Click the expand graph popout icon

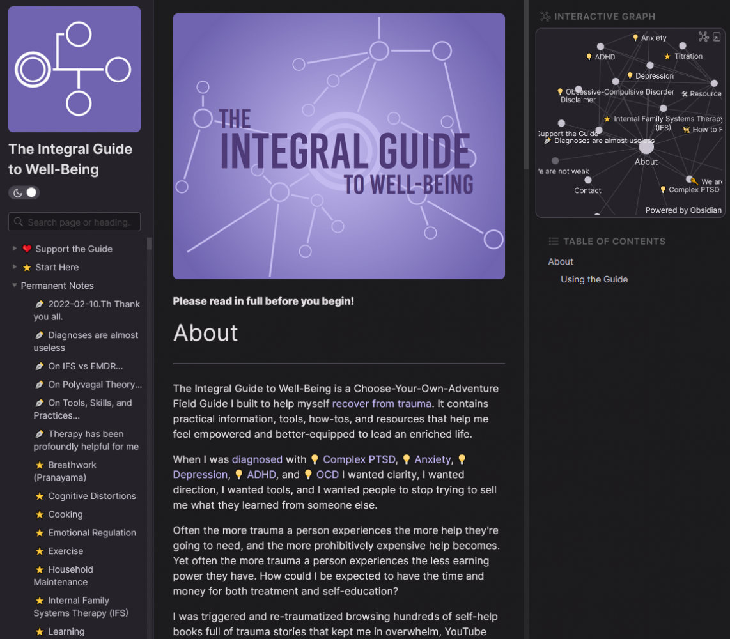coord(717,37)
